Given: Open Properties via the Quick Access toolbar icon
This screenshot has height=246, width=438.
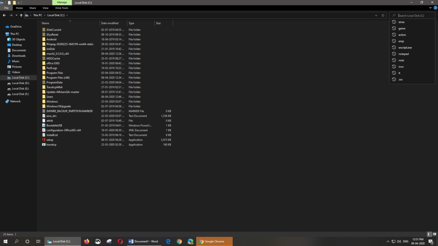Looking at the screenshot, I should pyautogui.click(x=9, y=3).
